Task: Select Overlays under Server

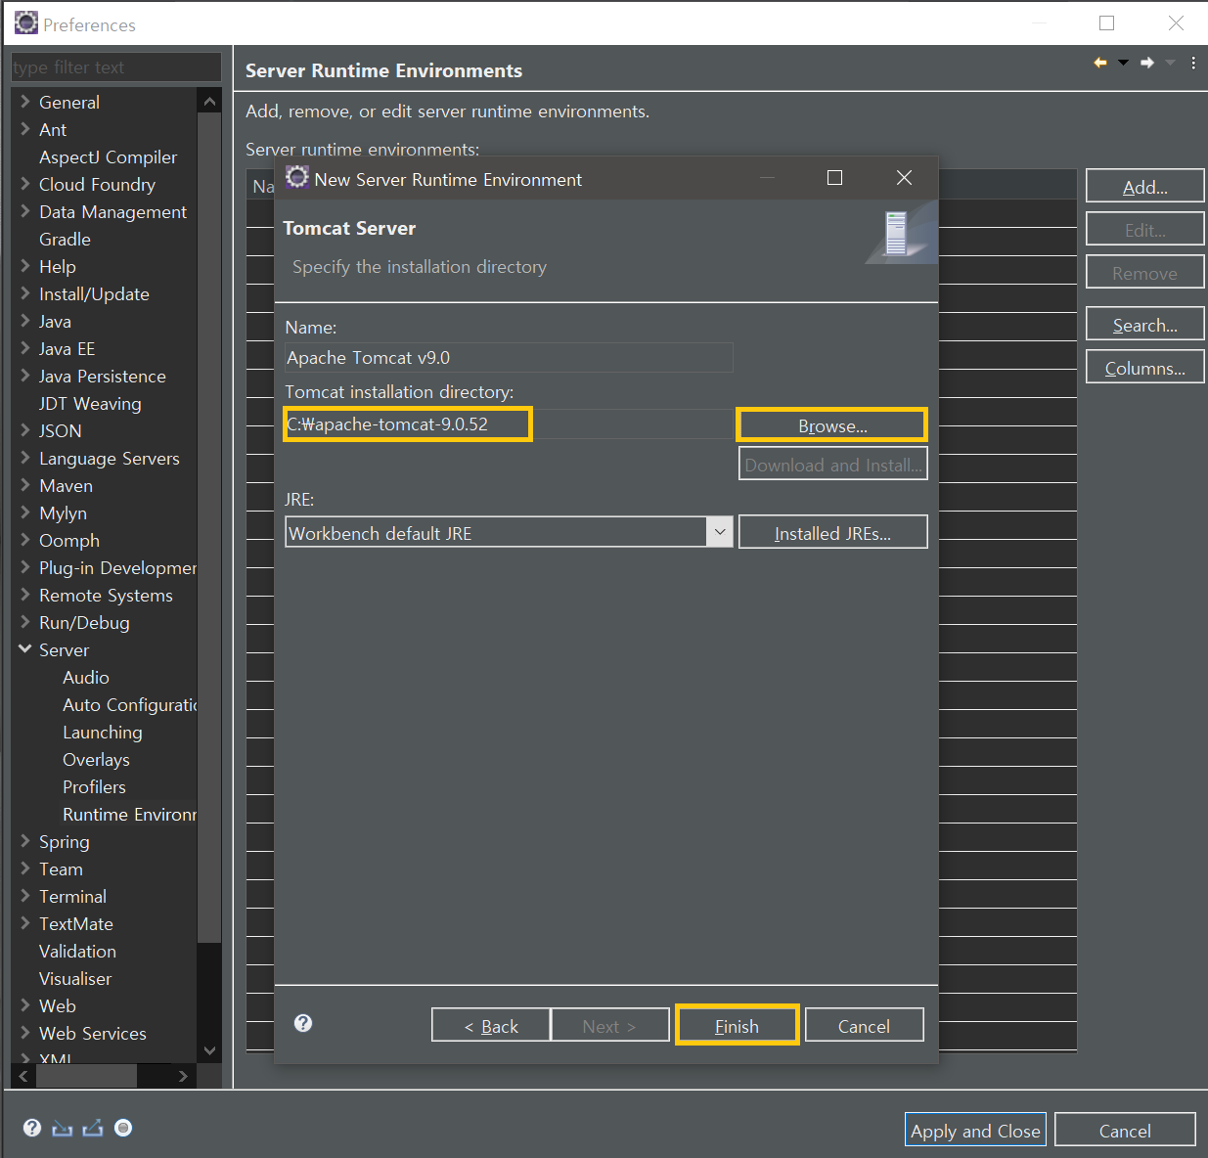Action: pos(96,759)
